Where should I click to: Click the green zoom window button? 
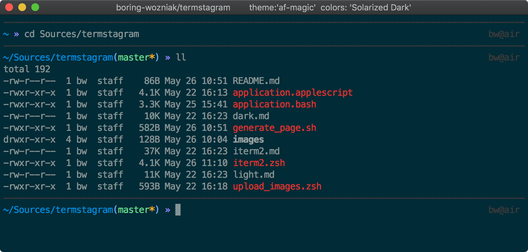coord(35,7)
